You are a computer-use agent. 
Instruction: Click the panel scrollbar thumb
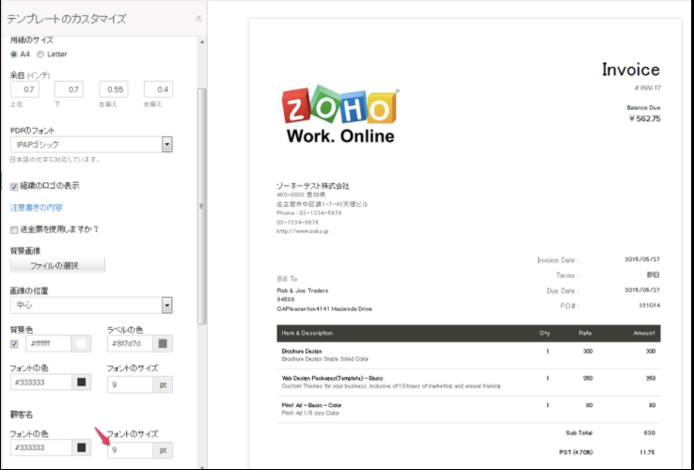tap(202, 206)
